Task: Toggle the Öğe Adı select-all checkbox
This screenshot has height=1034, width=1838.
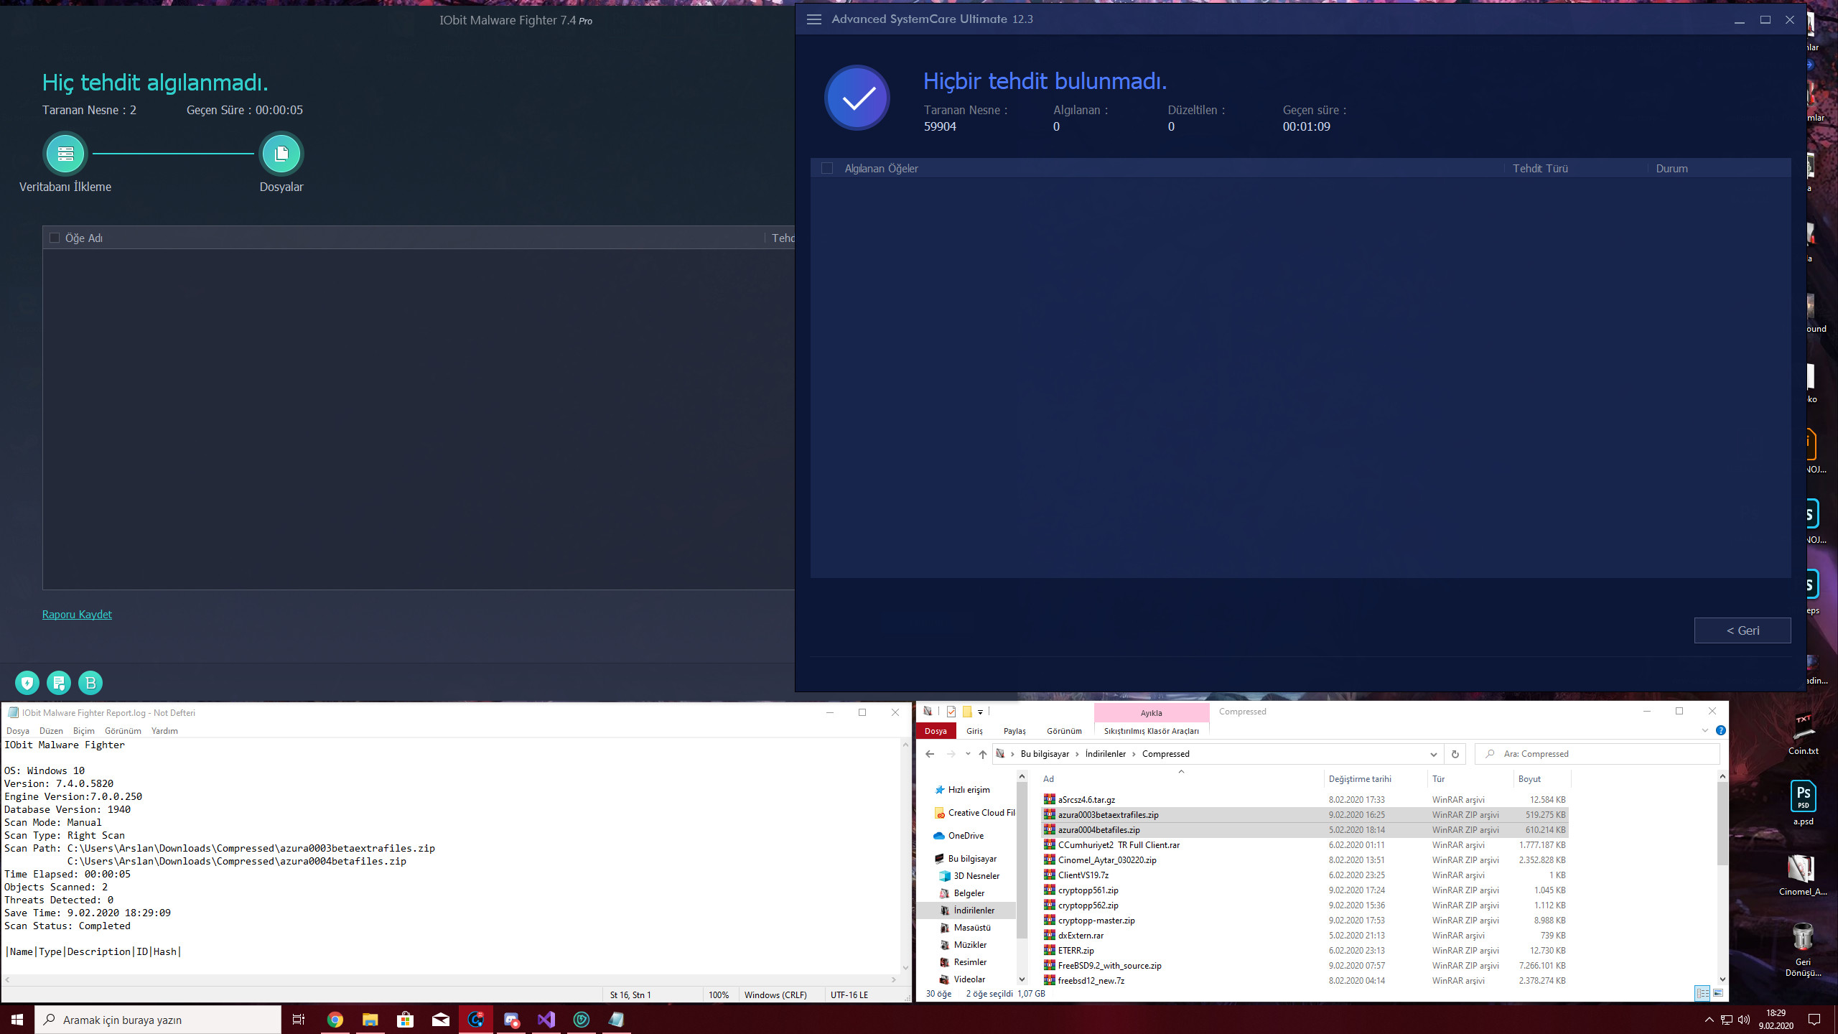Action: tap(55, 238)
